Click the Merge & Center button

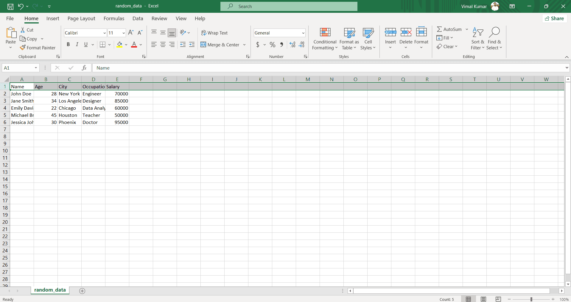coord(220,45)
